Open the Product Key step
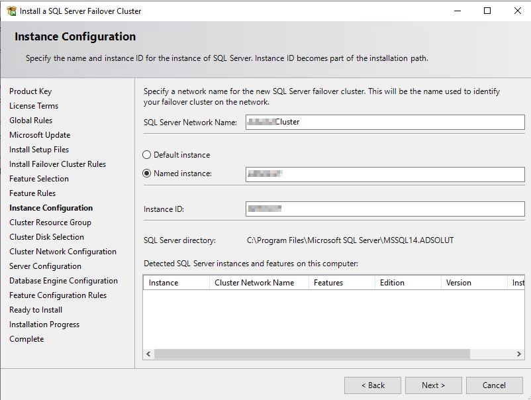The width and height of the screenshot is (531, 400). tap(30, 91)
